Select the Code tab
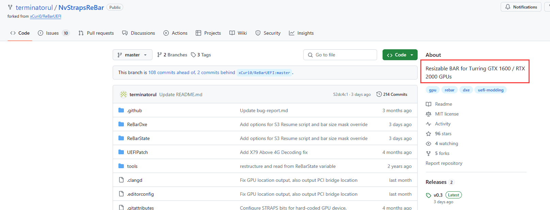This screenshot has width=550, height=210. pos(20,33)
